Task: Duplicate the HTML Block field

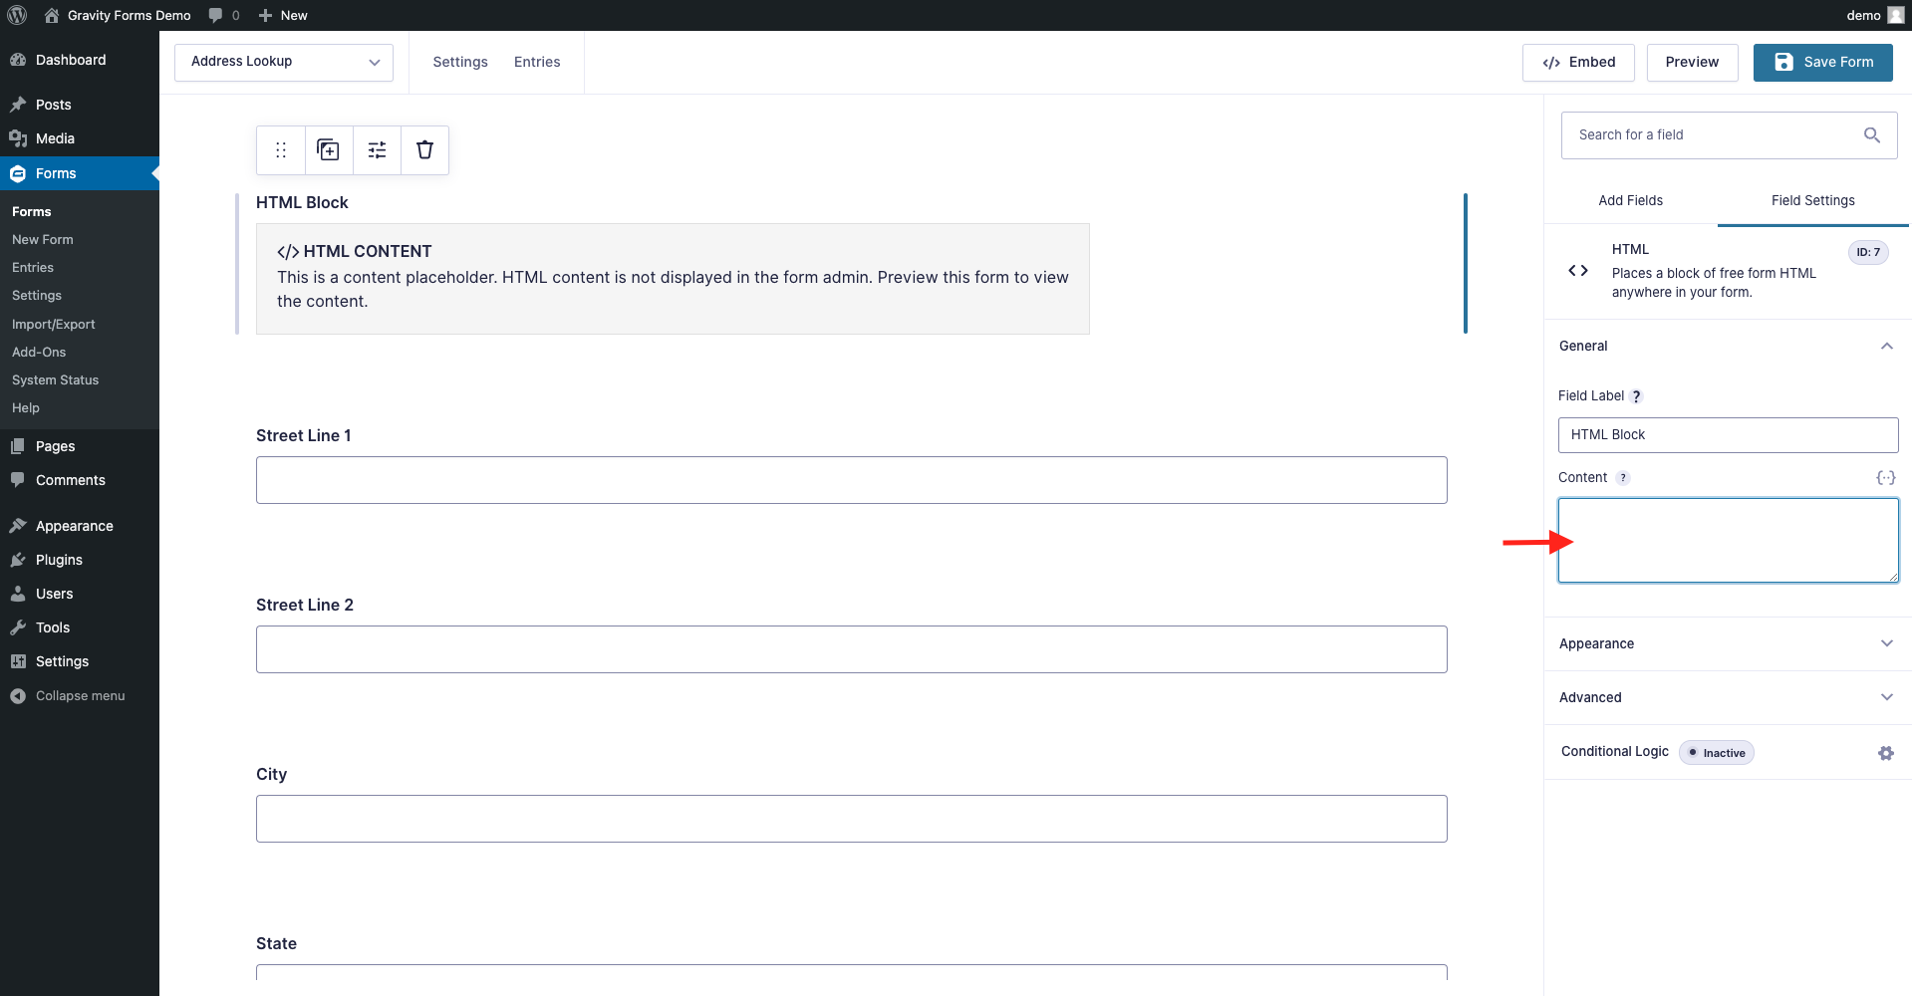Action: (328, 149)
